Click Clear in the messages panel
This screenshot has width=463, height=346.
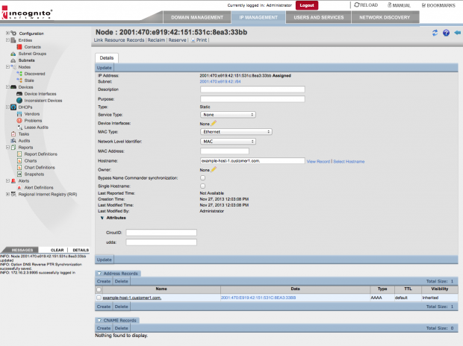point(57,250)
